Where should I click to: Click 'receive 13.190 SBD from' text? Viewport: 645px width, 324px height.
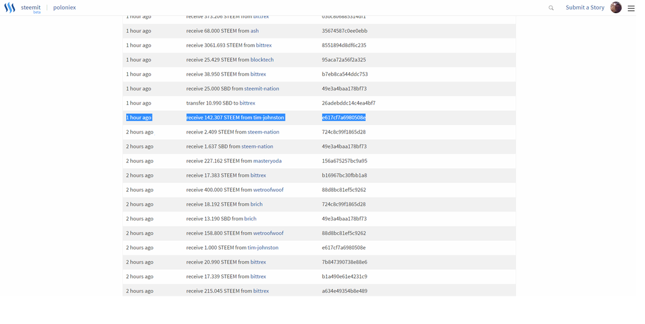[215, 218]
